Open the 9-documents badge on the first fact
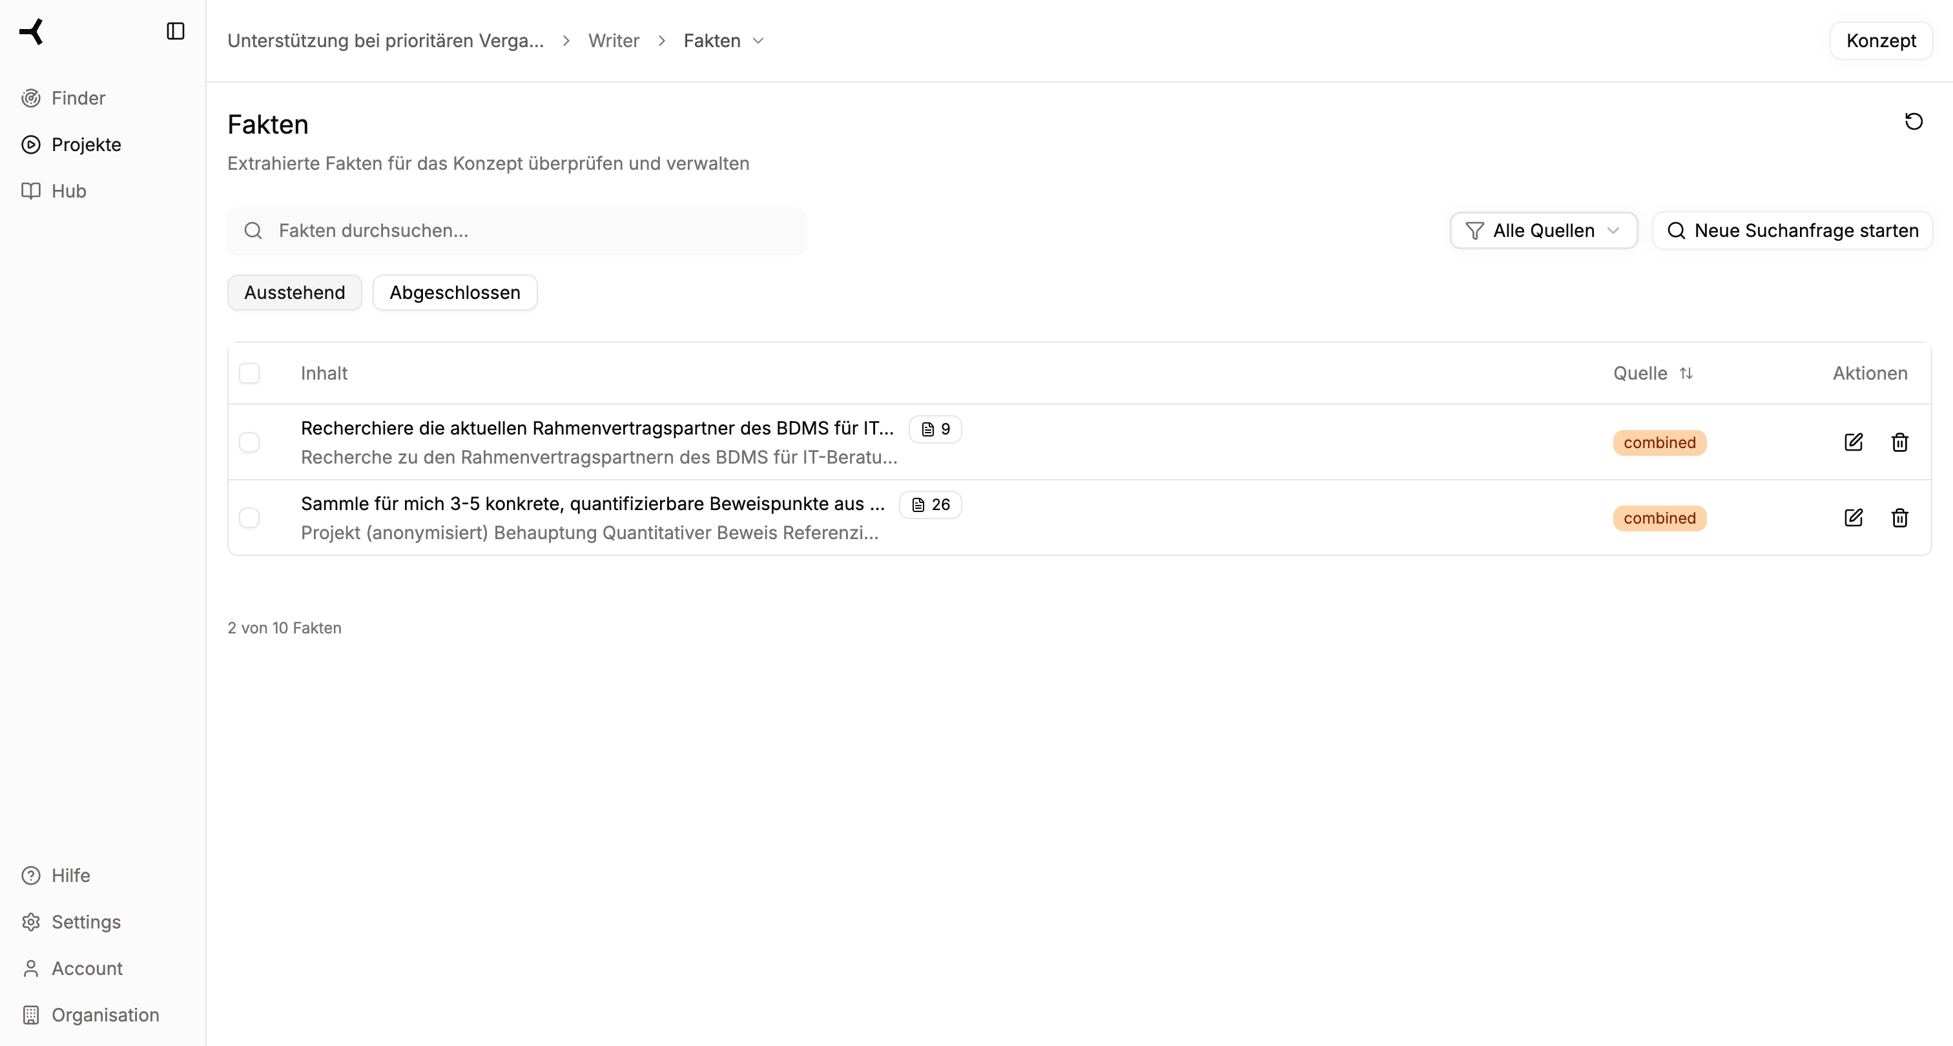Image resolution: width=1953 pixels, height=1046 pixels. point(935,429)
